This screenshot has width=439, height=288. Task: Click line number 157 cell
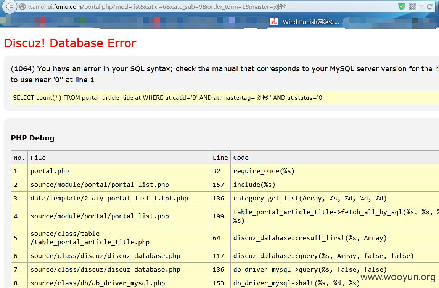pyautogui.click(x=220, y=185)
